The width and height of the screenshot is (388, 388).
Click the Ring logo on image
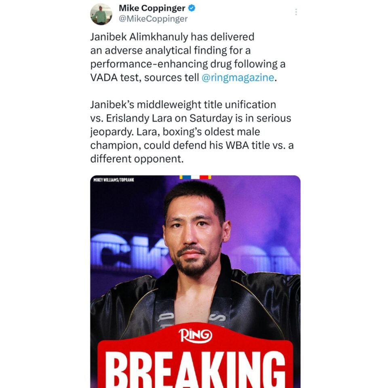click(x=196, y=336)
